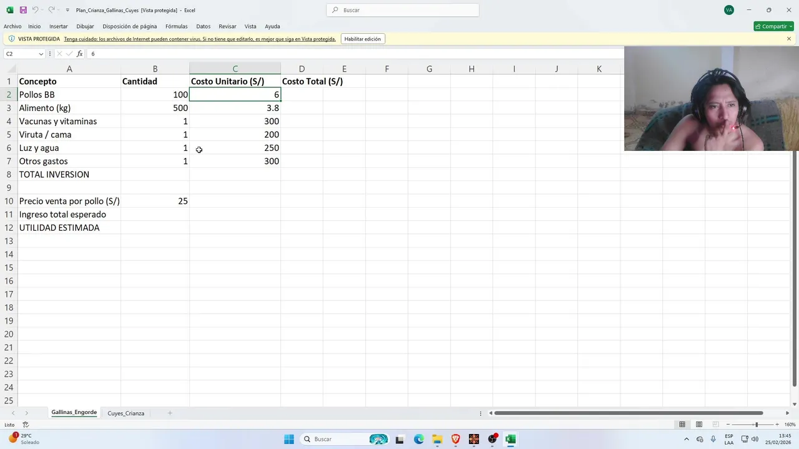Click the Save icon in the title bar

(x=23, y=10)
